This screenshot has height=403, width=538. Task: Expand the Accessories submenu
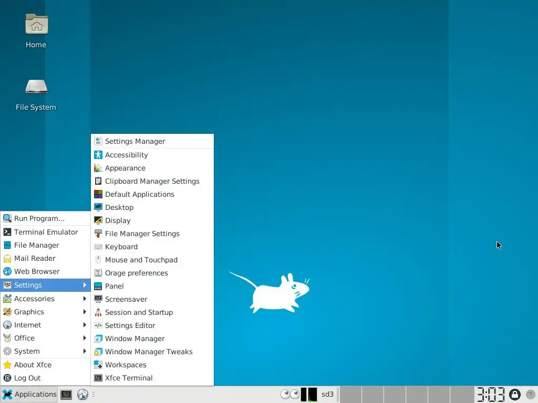point(45,299)
